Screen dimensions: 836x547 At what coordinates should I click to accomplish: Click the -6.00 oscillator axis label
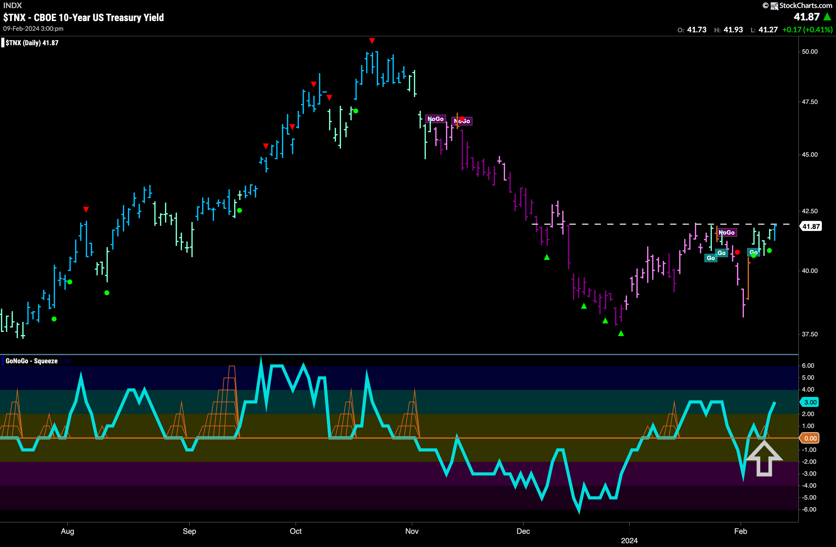[x=809, y=509]
